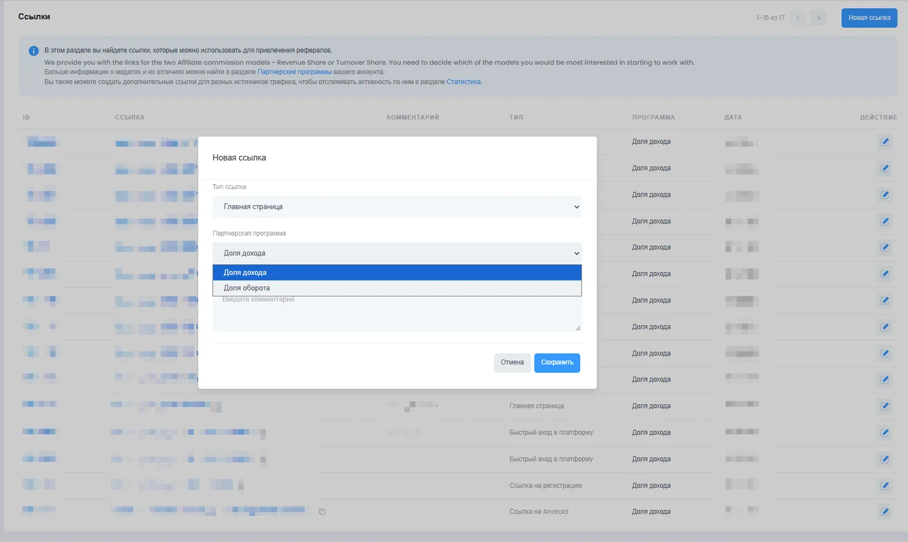Screen dimensions: 908x542
Task: Open the Статистика link
Action: coord(463,82)
